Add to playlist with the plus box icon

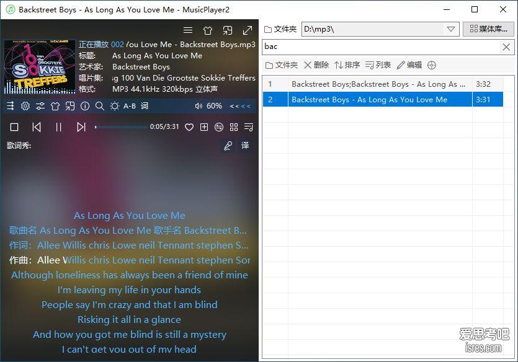pos(204,127)
